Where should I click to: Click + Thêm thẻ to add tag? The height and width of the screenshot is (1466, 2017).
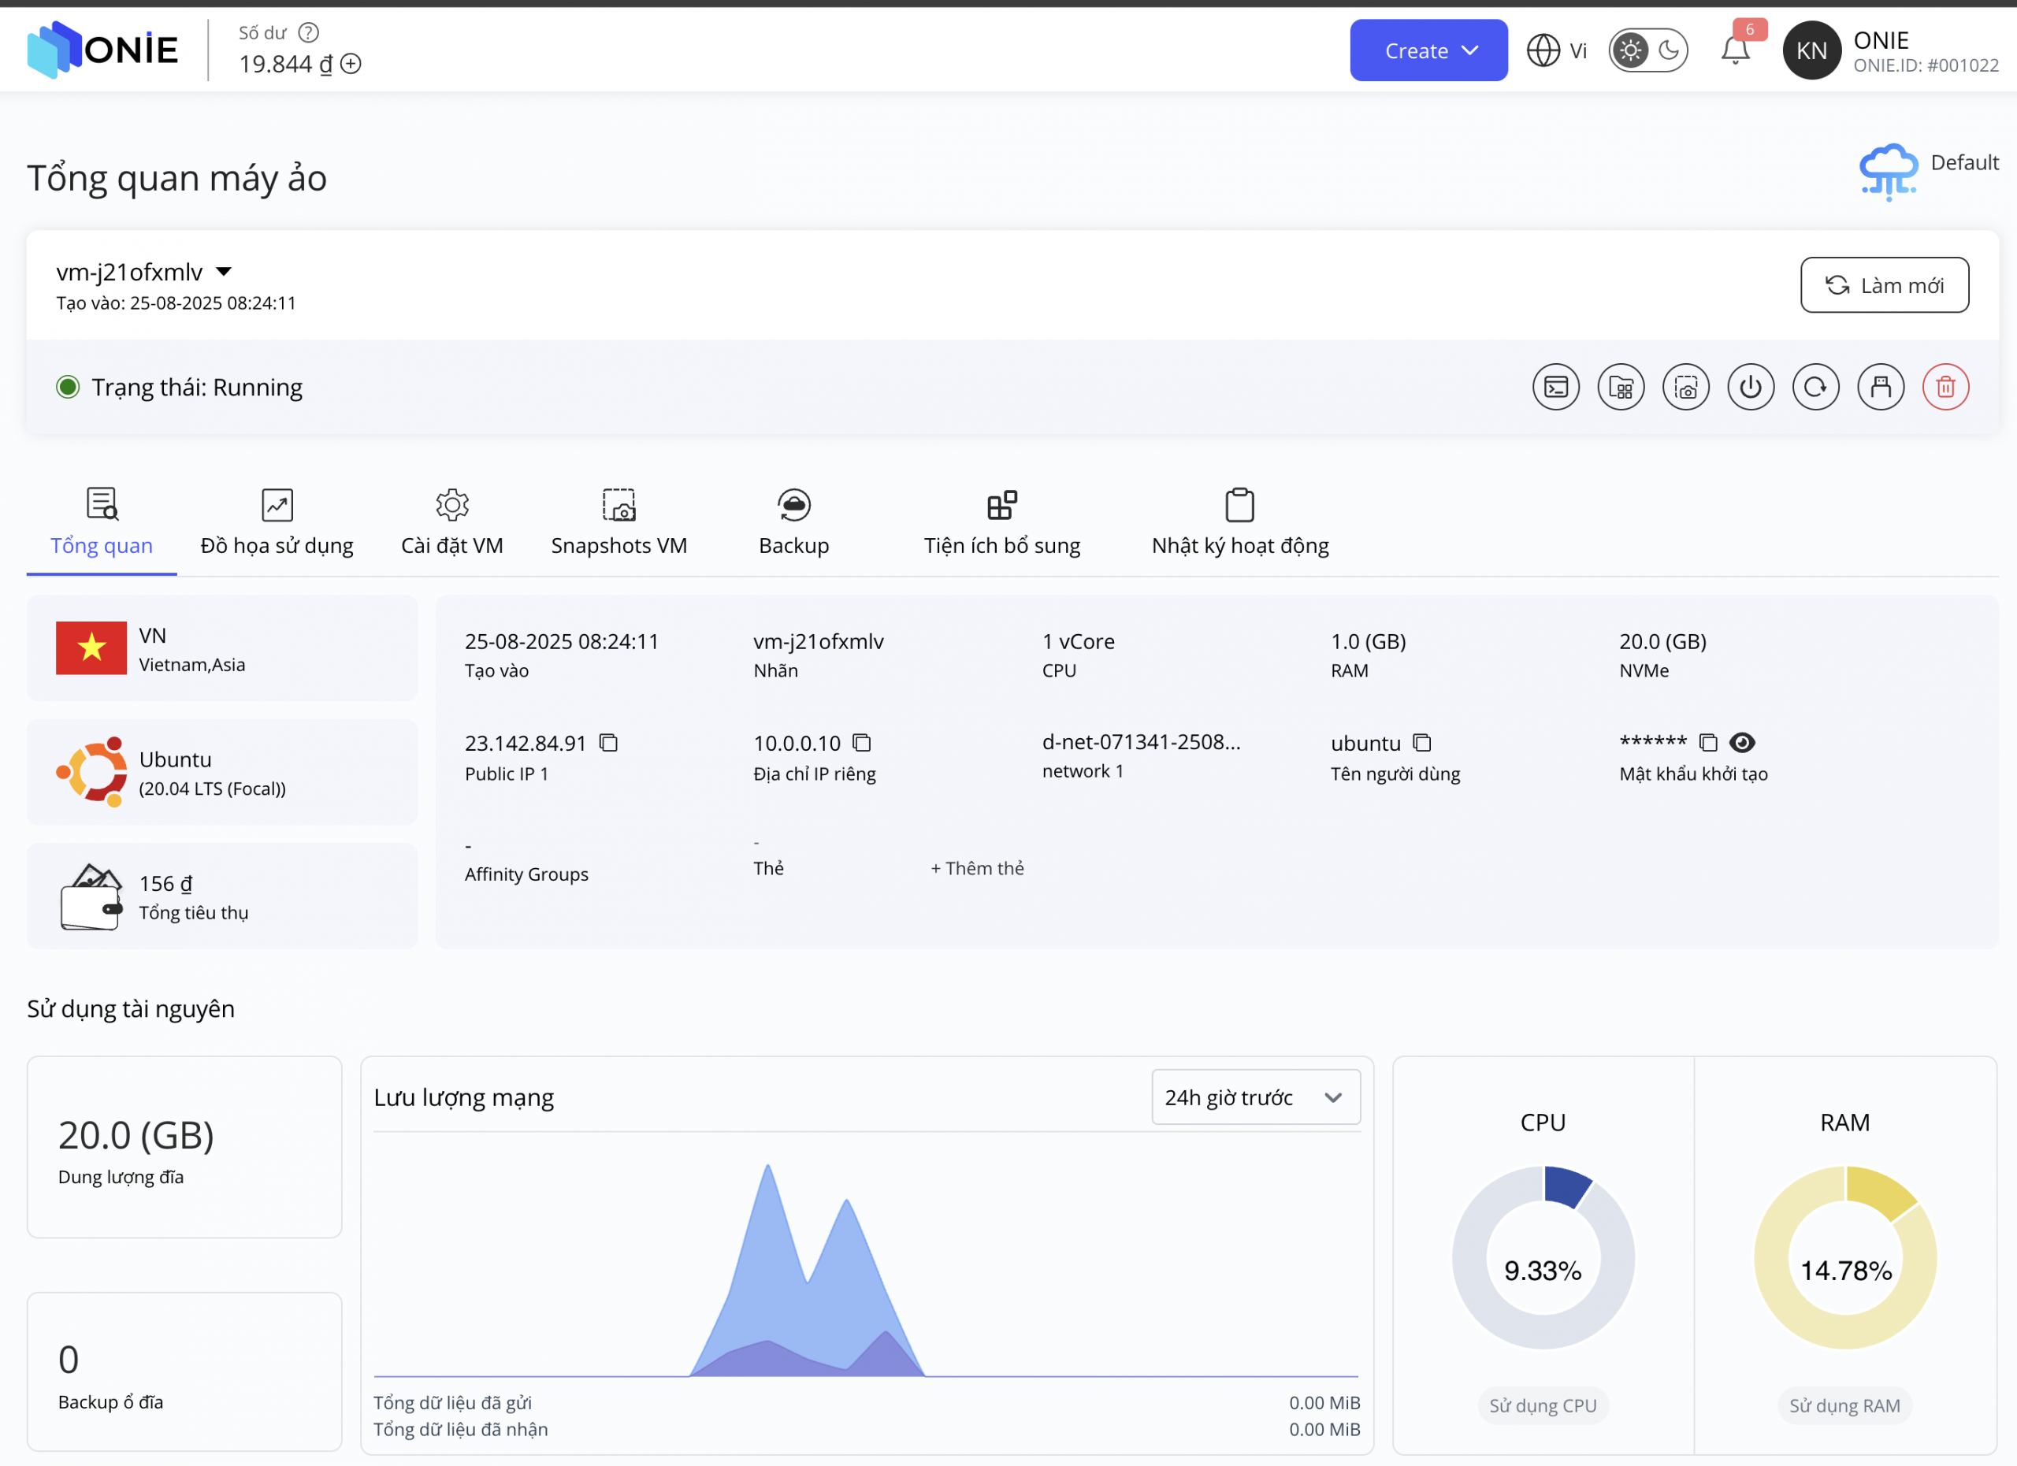click(x=976, y=869)
